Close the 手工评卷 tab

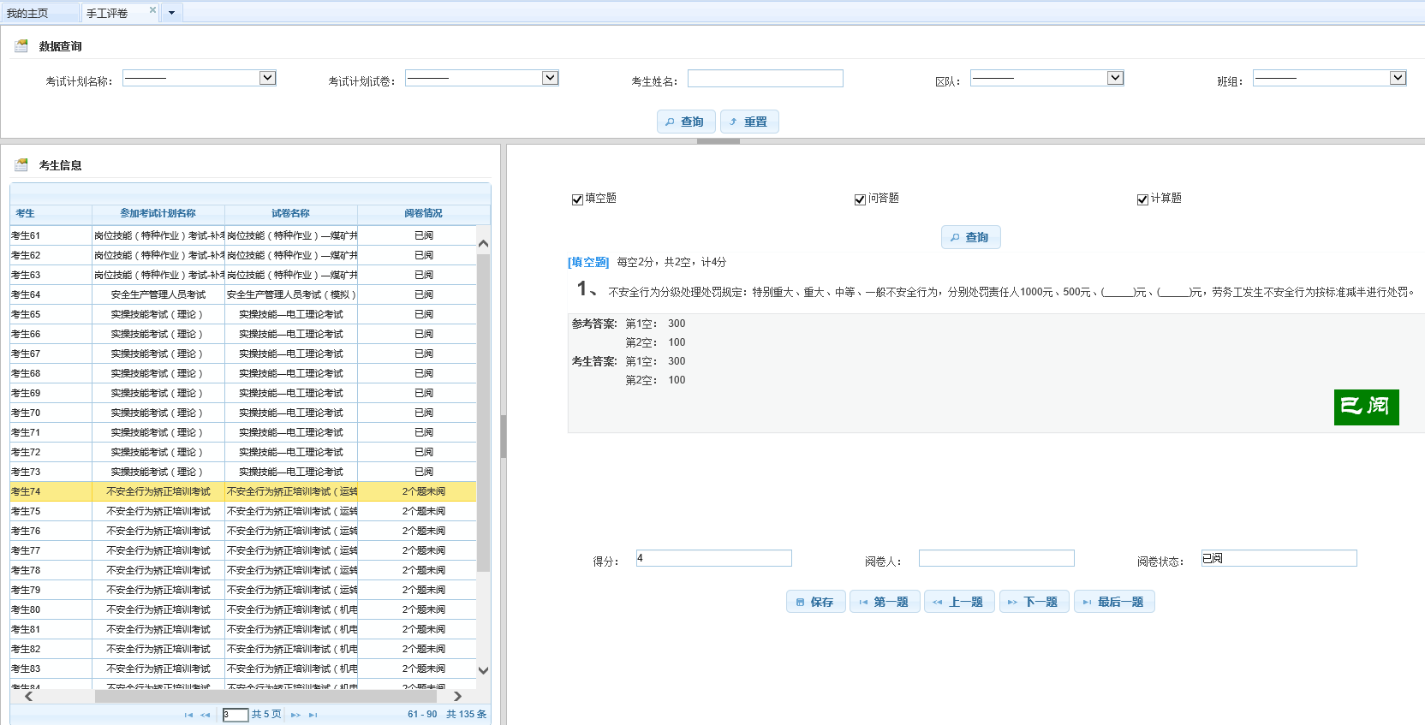152,10
